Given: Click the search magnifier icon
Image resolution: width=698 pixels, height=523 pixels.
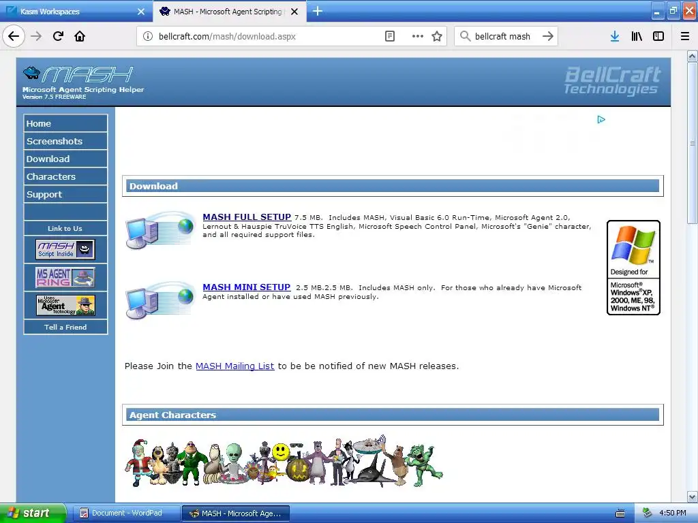Looking at the screenshot, I should point(465,36).
